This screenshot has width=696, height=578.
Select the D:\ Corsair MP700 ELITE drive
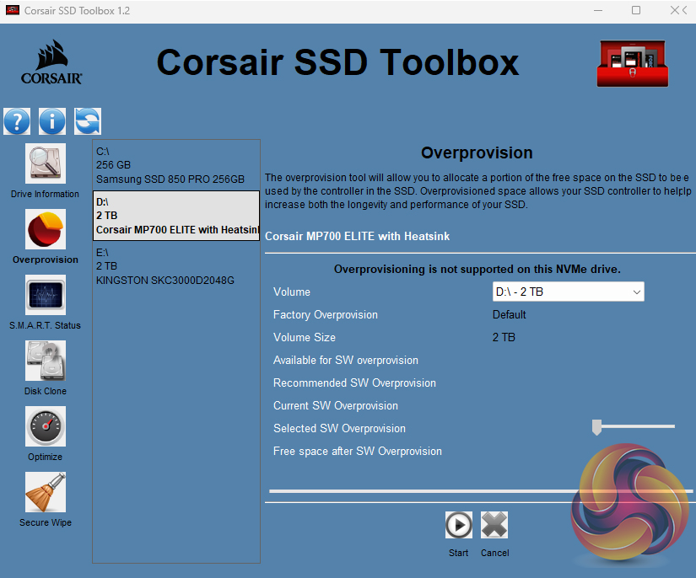[175, 216]
